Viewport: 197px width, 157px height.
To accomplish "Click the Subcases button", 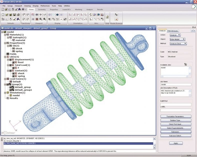I will pos(176,132).
